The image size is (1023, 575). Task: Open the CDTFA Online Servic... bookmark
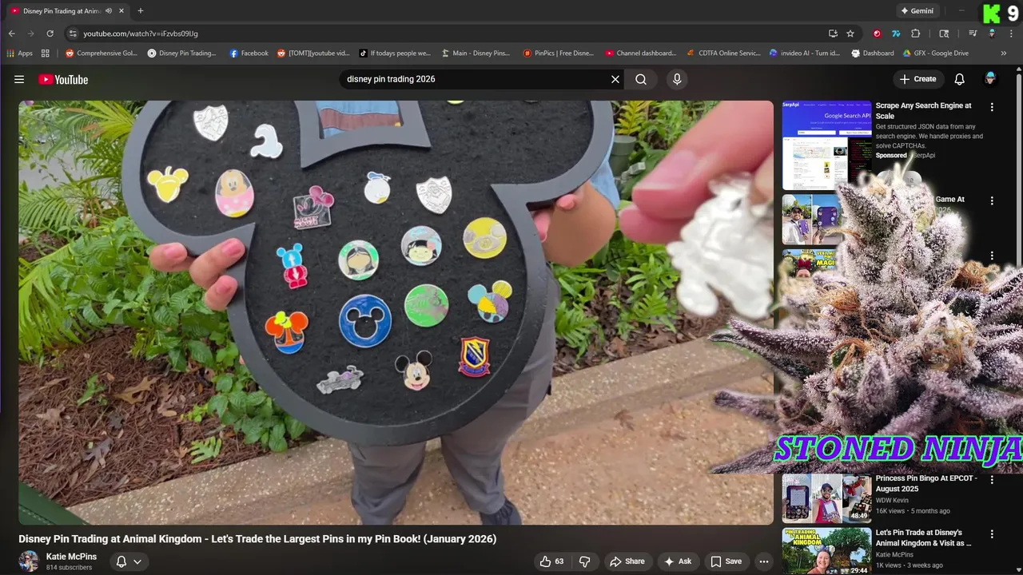pos(724,54)
